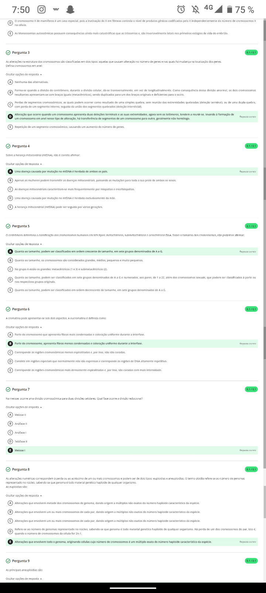Viewport: 266px width, 593px height.
Task: Open the Pergunta 4 heading
Action: tap(21, 146)
